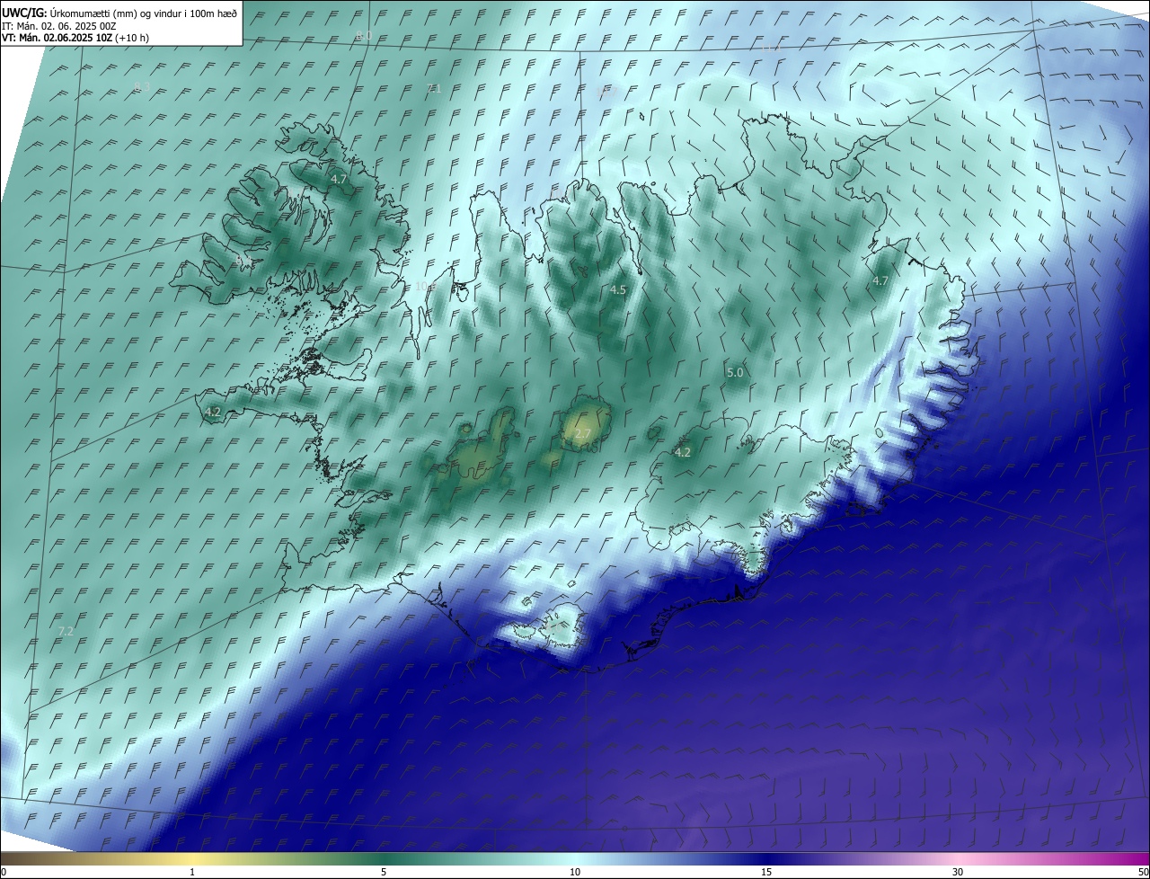Click the "10" tick on the color scale

(575, 872)
